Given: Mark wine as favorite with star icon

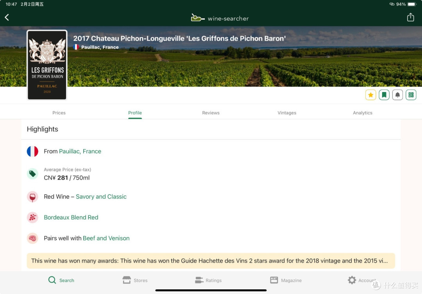Looking at the screenshot, I should pos(370,95).
